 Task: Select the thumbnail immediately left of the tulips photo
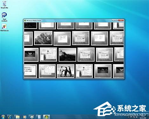point(28,38)
